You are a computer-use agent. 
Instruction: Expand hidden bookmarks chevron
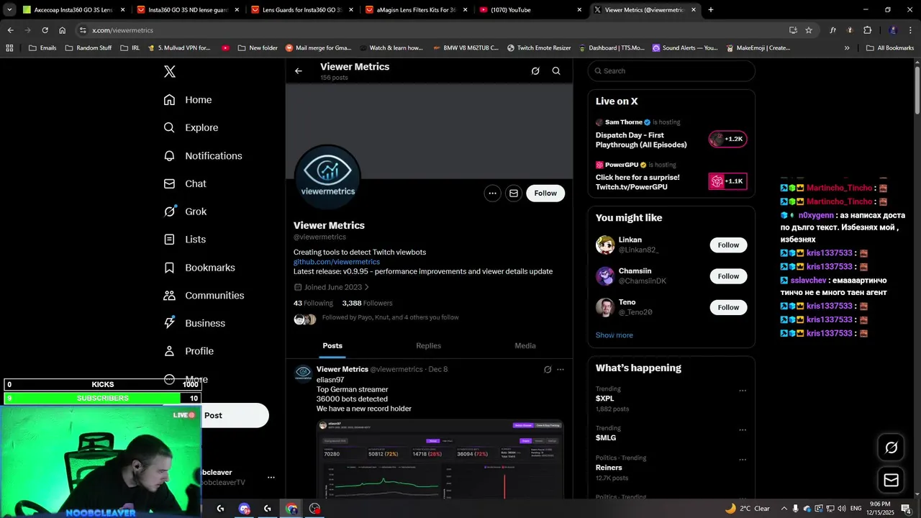coord(847,48)
